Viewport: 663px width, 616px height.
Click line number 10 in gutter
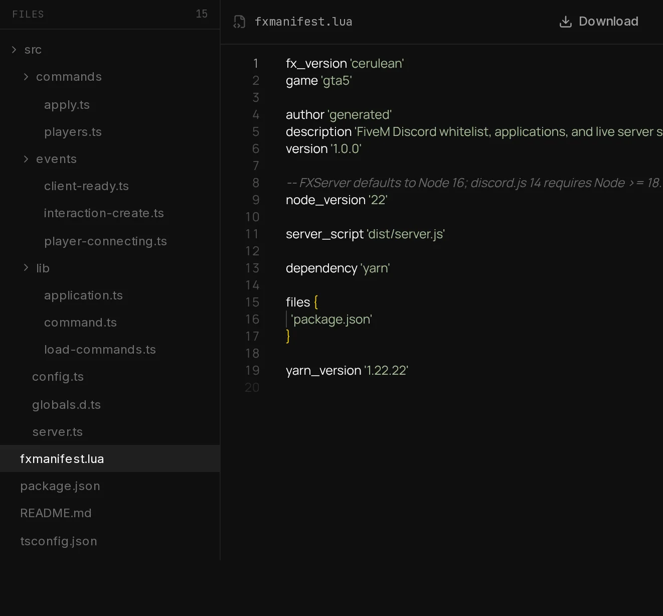click(252, 217)
